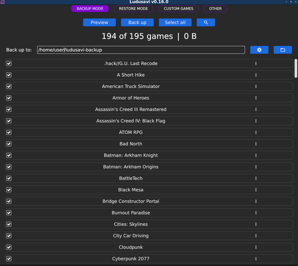Open options menu for ATOM RPG
The width and height of the screenshot is (298, 266).
(256, 132)
